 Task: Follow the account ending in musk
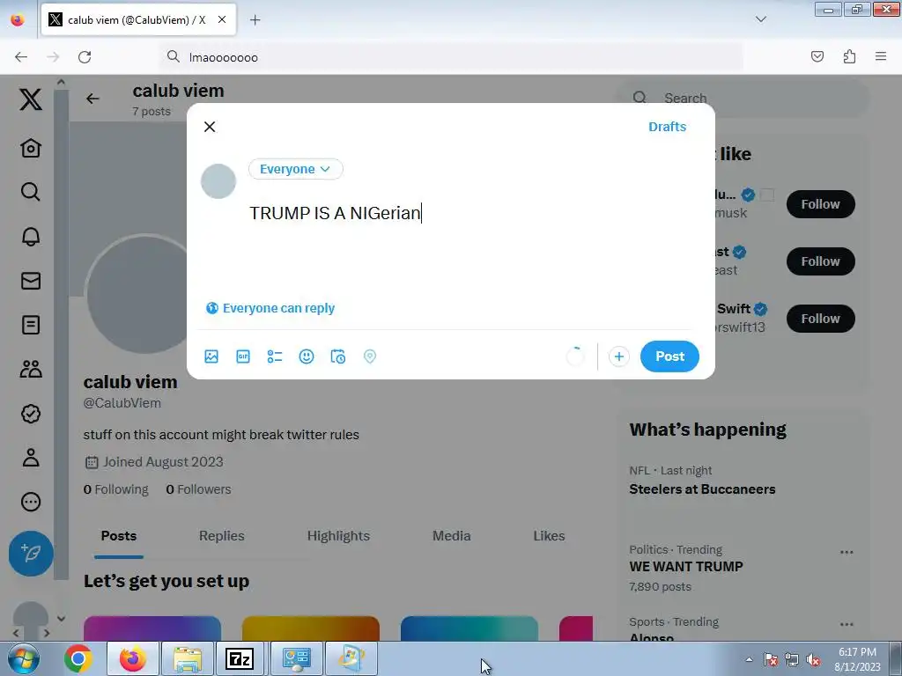click(820, 204)
